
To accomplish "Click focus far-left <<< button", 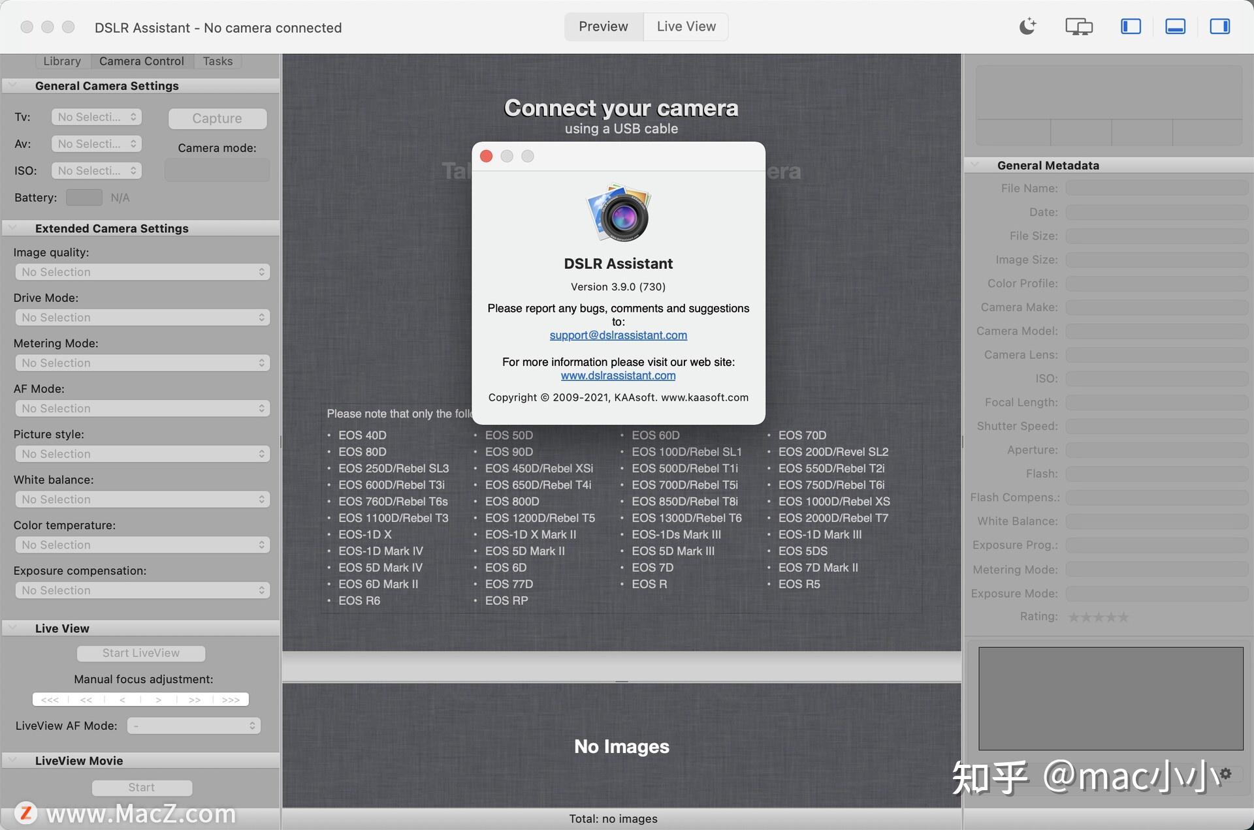I will pyautogui.click(x=50, y=699).
